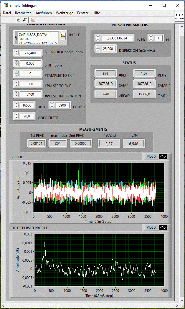Click the 1st/2nd ratio value 2,37
The width and height of the screenshot is (185, 309).
click(109, 144)
